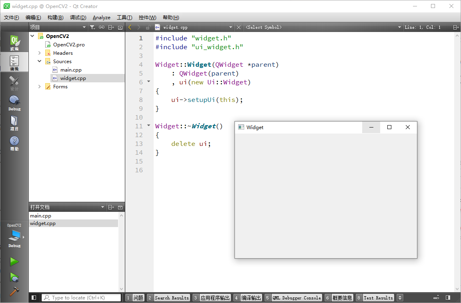461x303 pixels.
Task: Toggle left sidebar visibility
Action: tap(34, 298)
